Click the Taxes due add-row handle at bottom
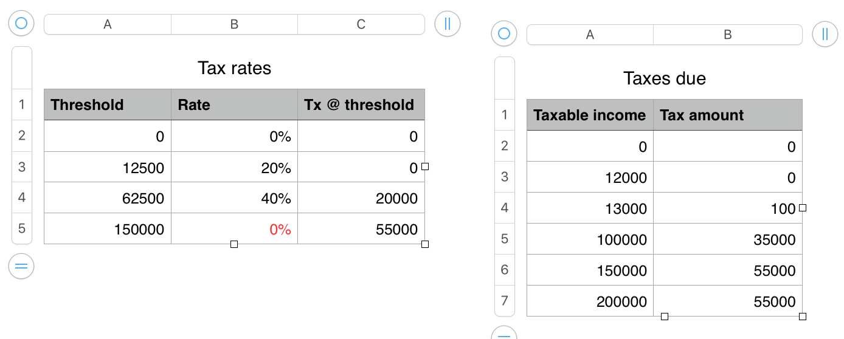 503,334
